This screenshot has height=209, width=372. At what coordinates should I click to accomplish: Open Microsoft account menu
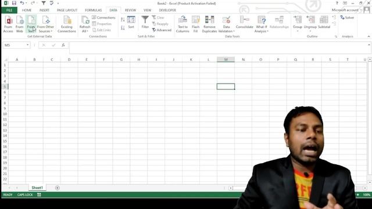pos(346,10)
